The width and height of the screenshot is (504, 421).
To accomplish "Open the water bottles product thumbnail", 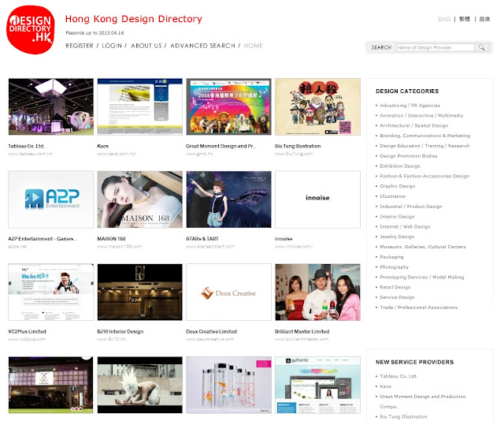I will point(229,385).
